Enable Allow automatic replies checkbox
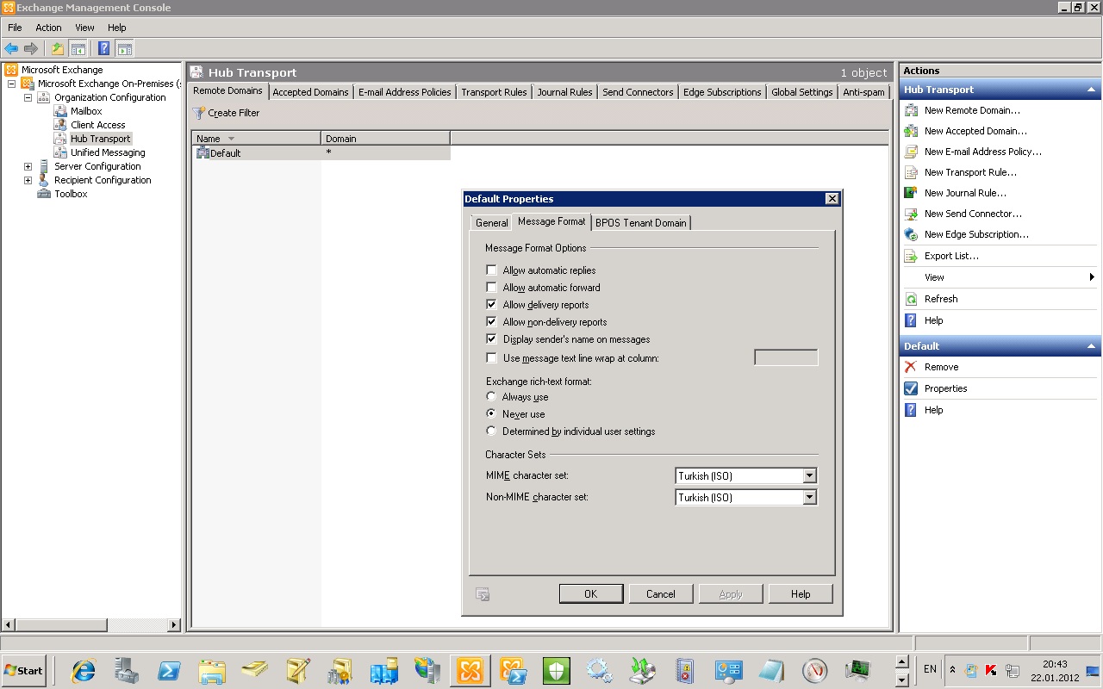The width and height of the screenshot is (1103, 689). [x=491, y=270]
